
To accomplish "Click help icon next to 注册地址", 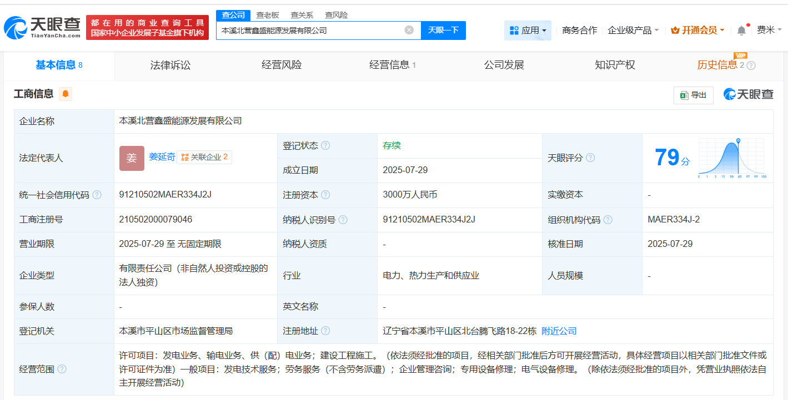I will (325, 331).
